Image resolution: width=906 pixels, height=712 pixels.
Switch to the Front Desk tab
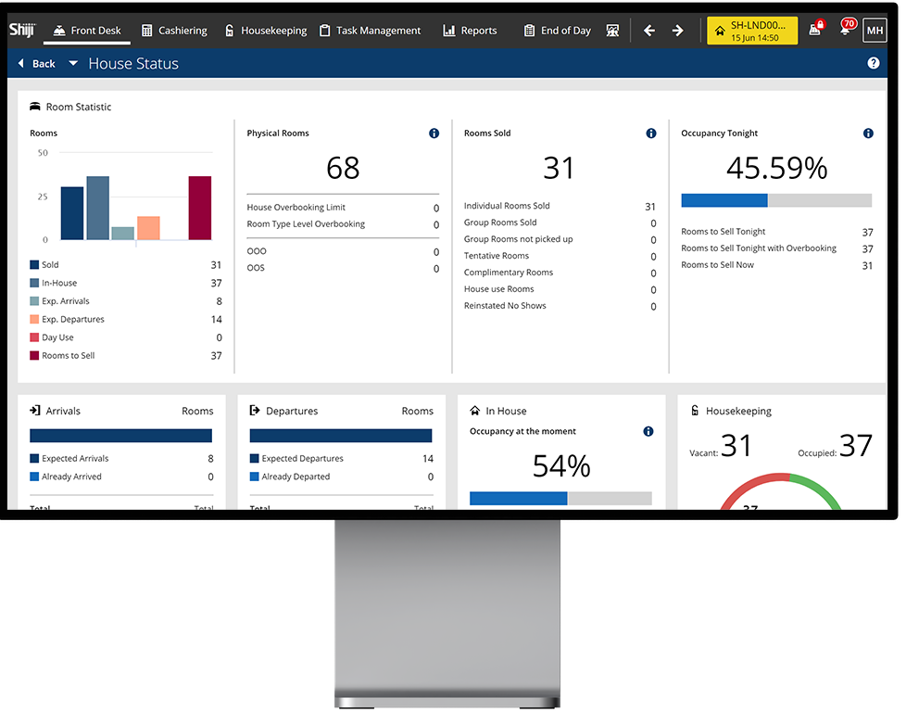coord(86,30)
